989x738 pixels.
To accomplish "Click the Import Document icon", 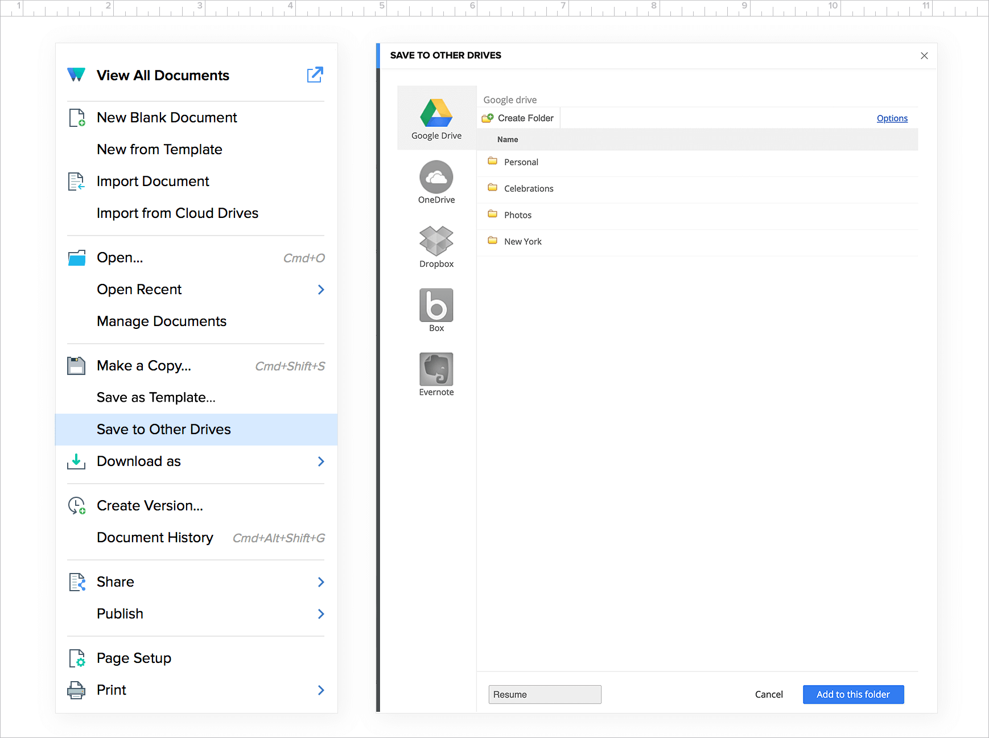I will pyautogui.click(x=77, y=181).
